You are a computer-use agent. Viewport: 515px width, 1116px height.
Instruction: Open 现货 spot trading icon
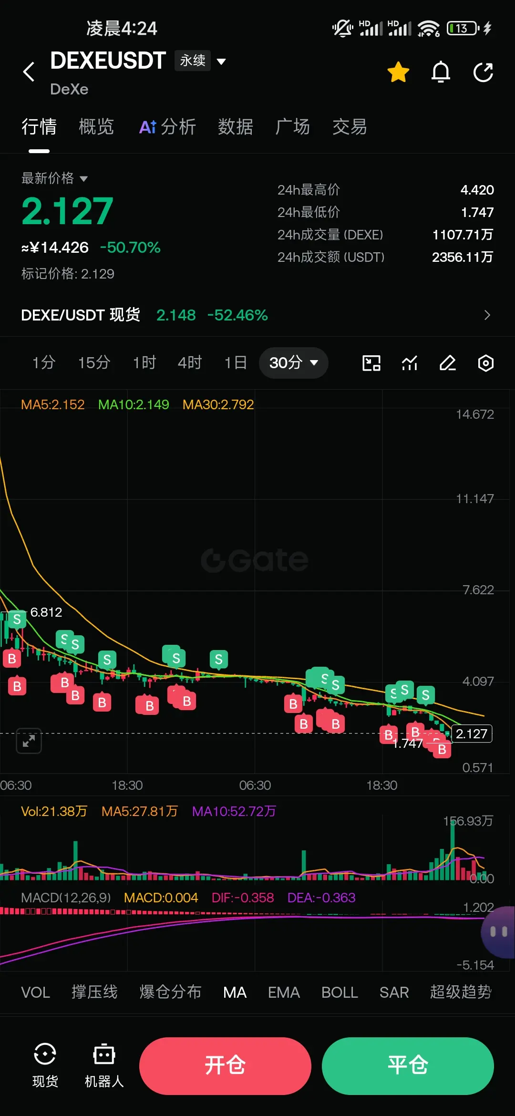click(45, 1066)
